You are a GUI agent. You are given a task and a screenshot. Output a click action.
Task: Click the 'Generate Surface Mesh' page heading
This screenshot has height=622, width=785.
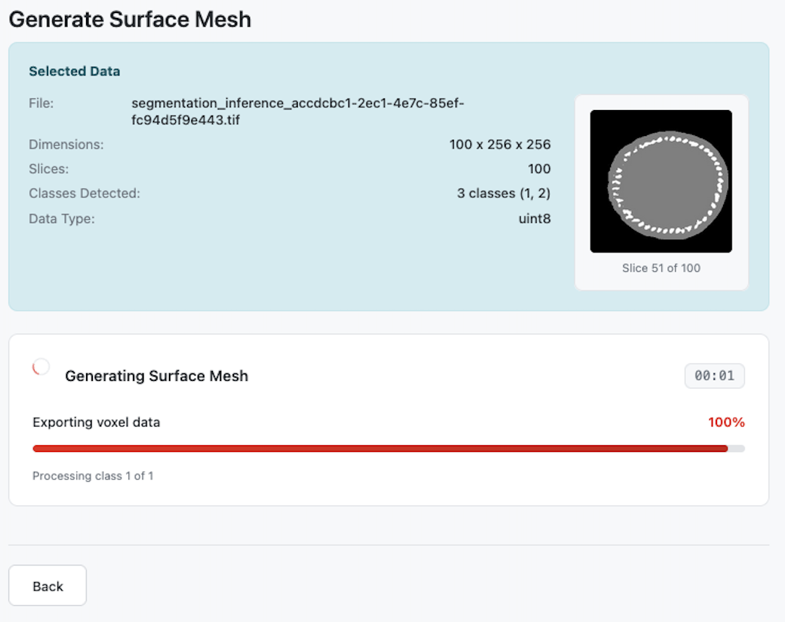pyautogui.click(x=130, y=19)
